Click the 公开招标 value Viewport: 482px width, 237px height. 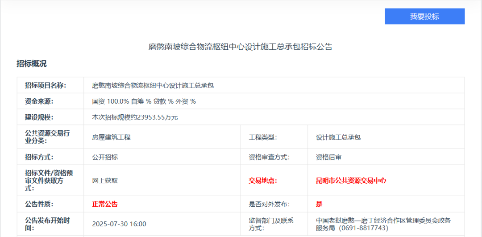[x=105, y=157]
